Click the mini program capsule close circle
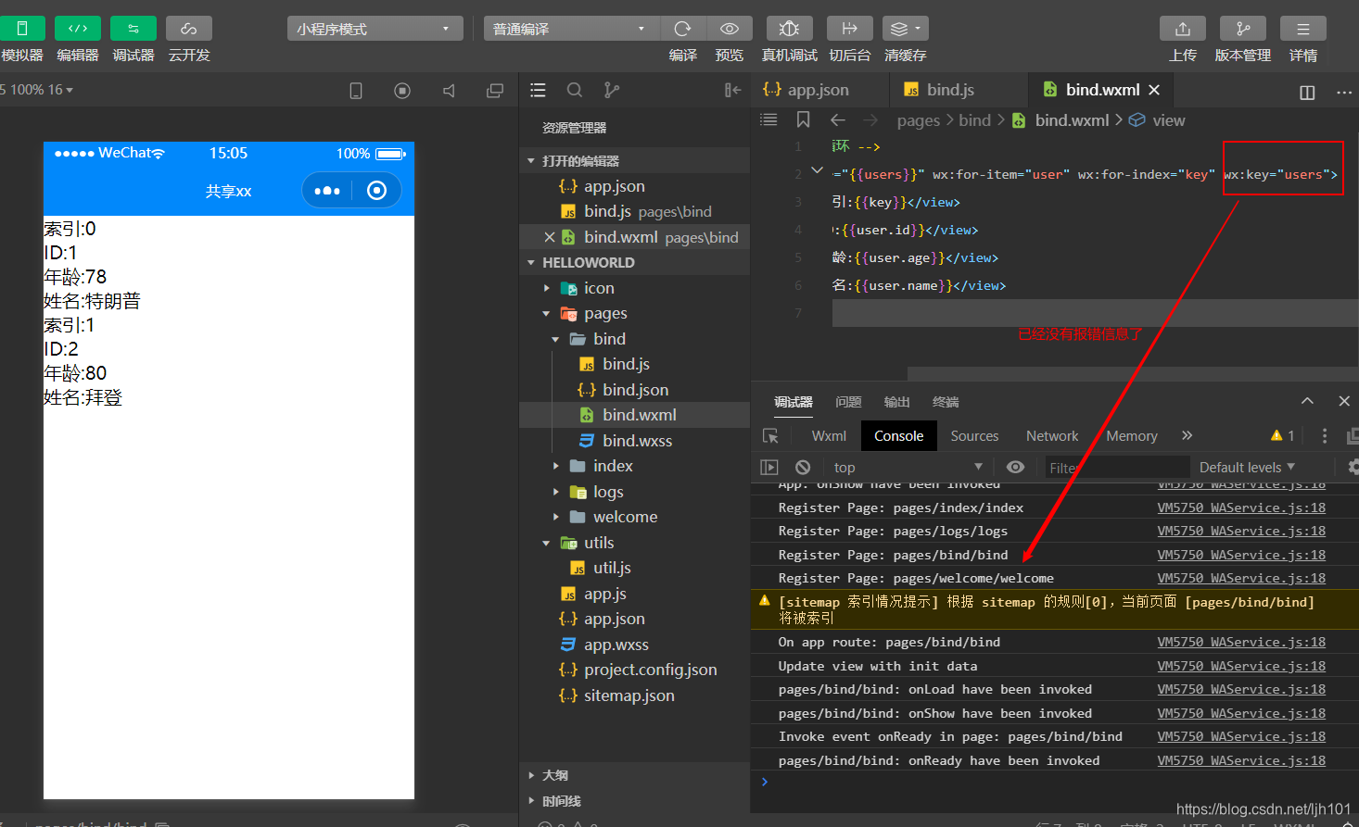Screen dimensions: 1359x827 tap(376, 191)
